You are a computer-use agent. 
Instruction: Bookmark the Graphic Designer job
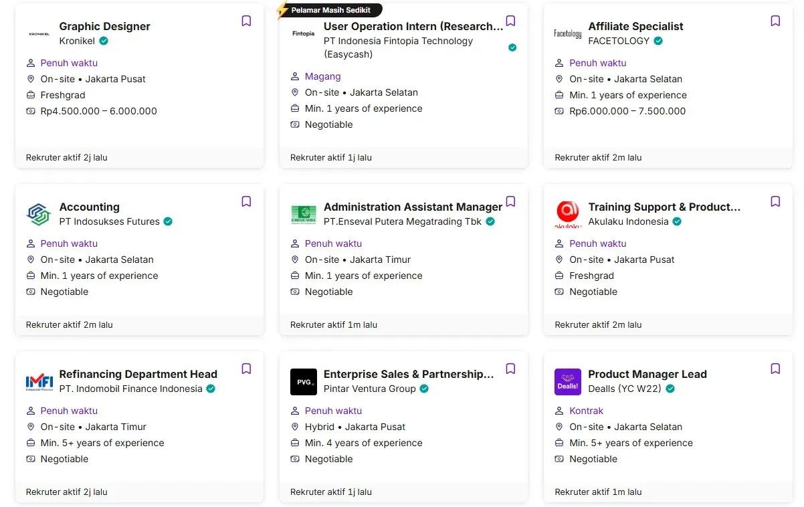pyautogui.click(x=246, y=21)
